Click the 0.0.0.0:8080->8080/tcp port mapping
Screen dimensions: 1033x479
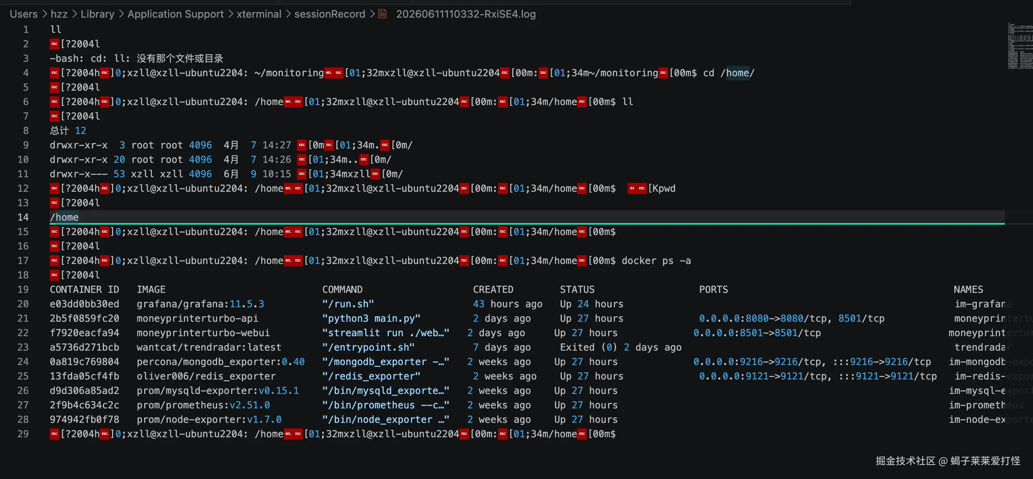click(x=763, y=319)
